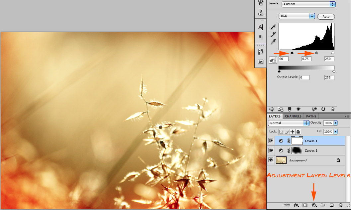Click the delete layer trash icon
This screenshot has width=351, height=210.
341,205
